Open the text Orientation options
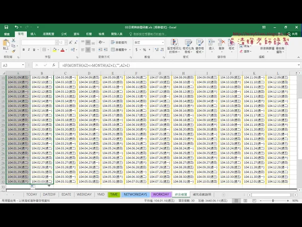302x227 pixels. (x=101, y=42)
